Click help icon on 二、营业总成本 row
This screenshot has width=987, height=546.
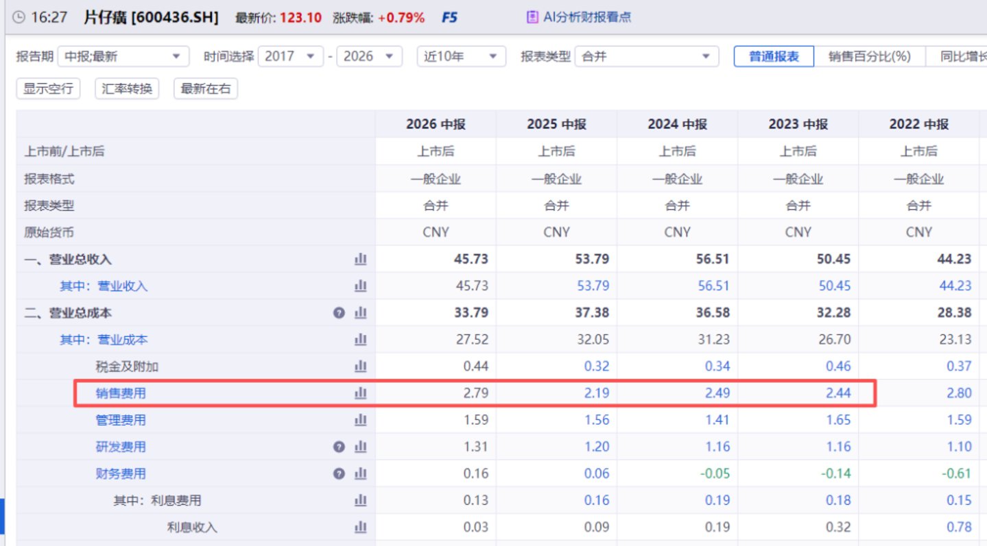coord(338,313)
